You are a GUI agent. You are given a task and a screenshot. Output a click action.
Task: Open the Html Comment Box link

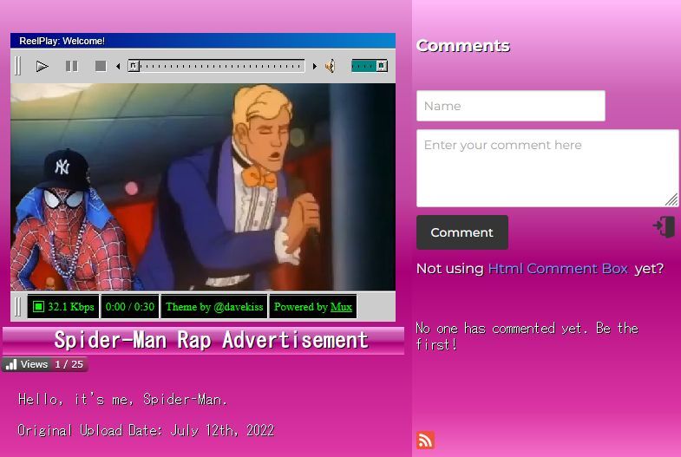(558, 269)
